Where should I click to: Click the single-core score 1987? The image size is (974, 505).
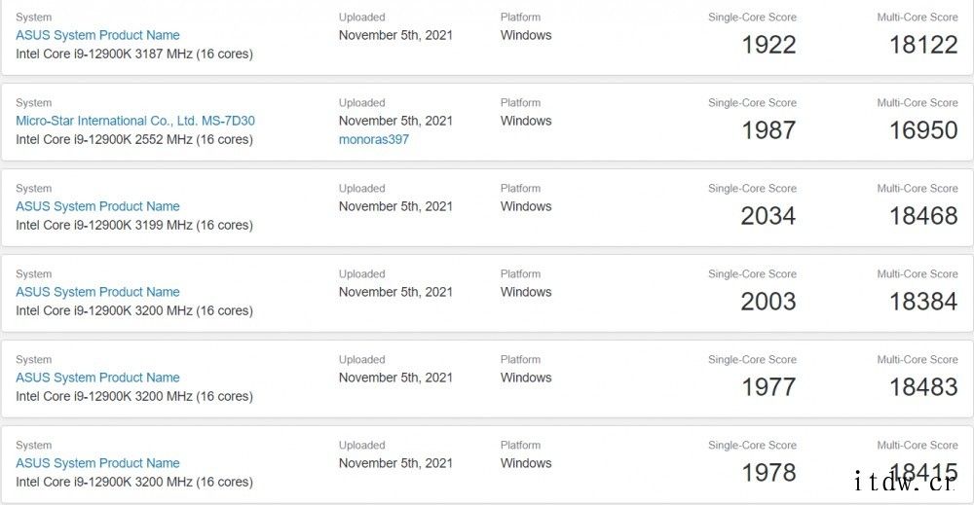[x=769, y=130]
